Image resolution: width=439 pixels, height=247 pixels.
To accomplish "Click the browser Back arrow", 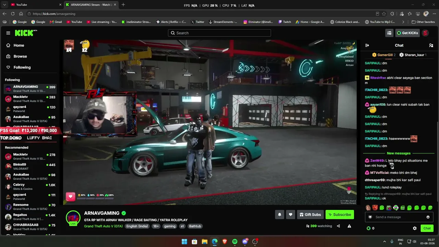I will point(4,14).
